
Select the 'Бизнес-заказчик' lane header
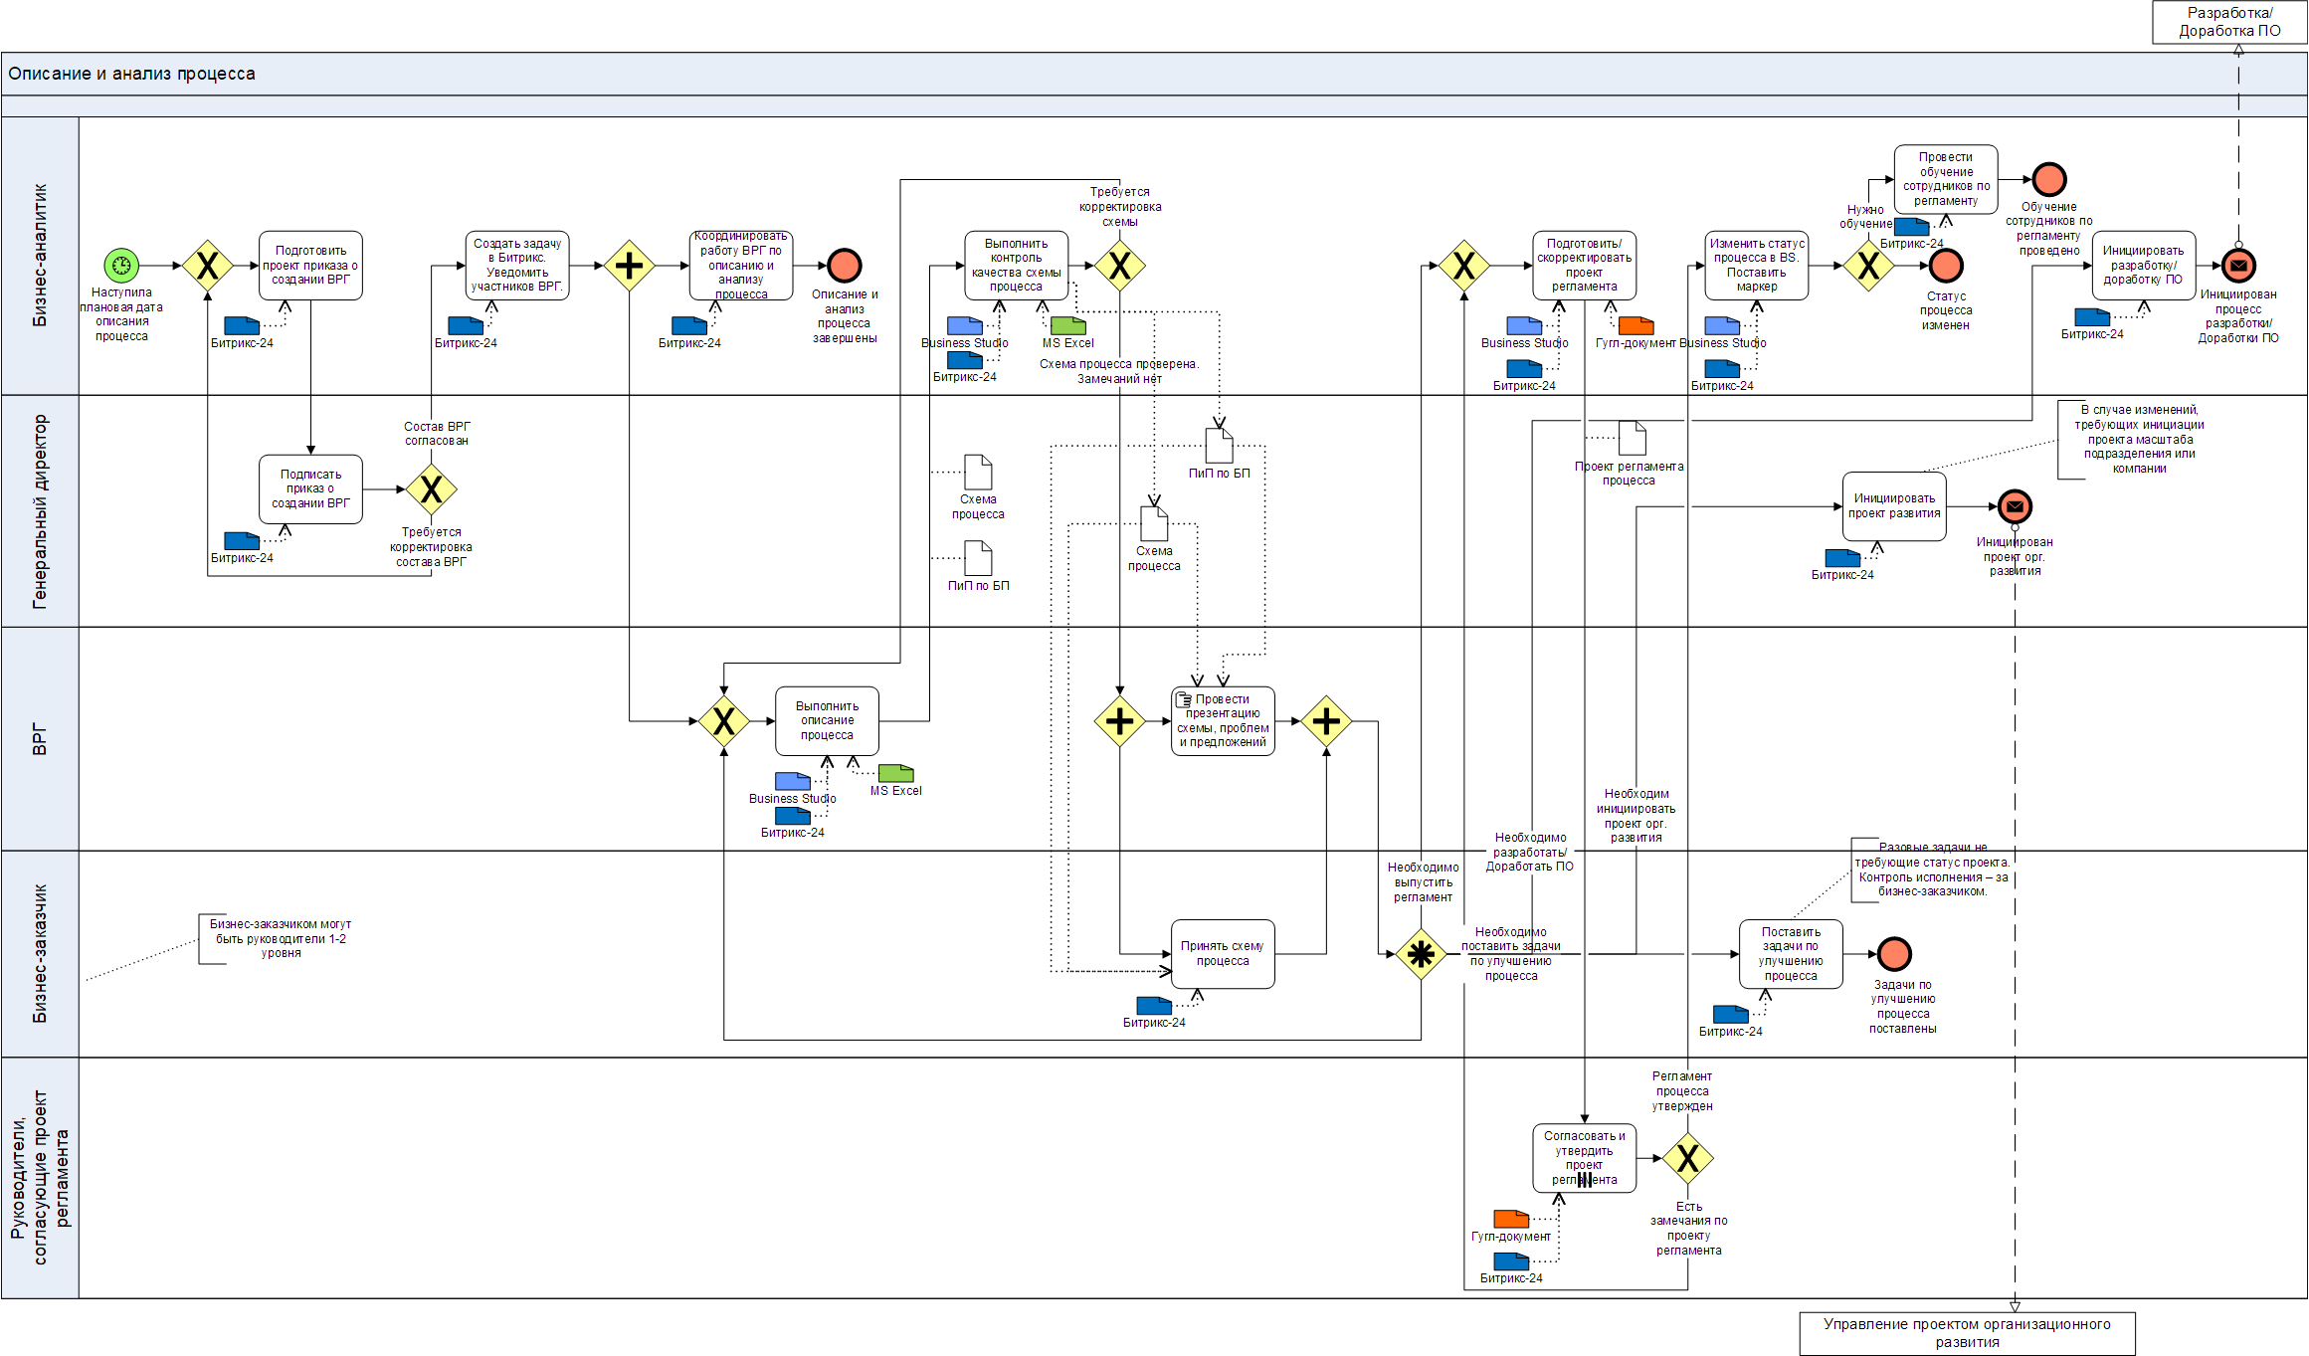point(40,953)
